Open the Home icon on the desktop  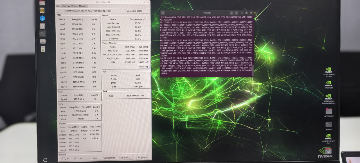point(329,152)
